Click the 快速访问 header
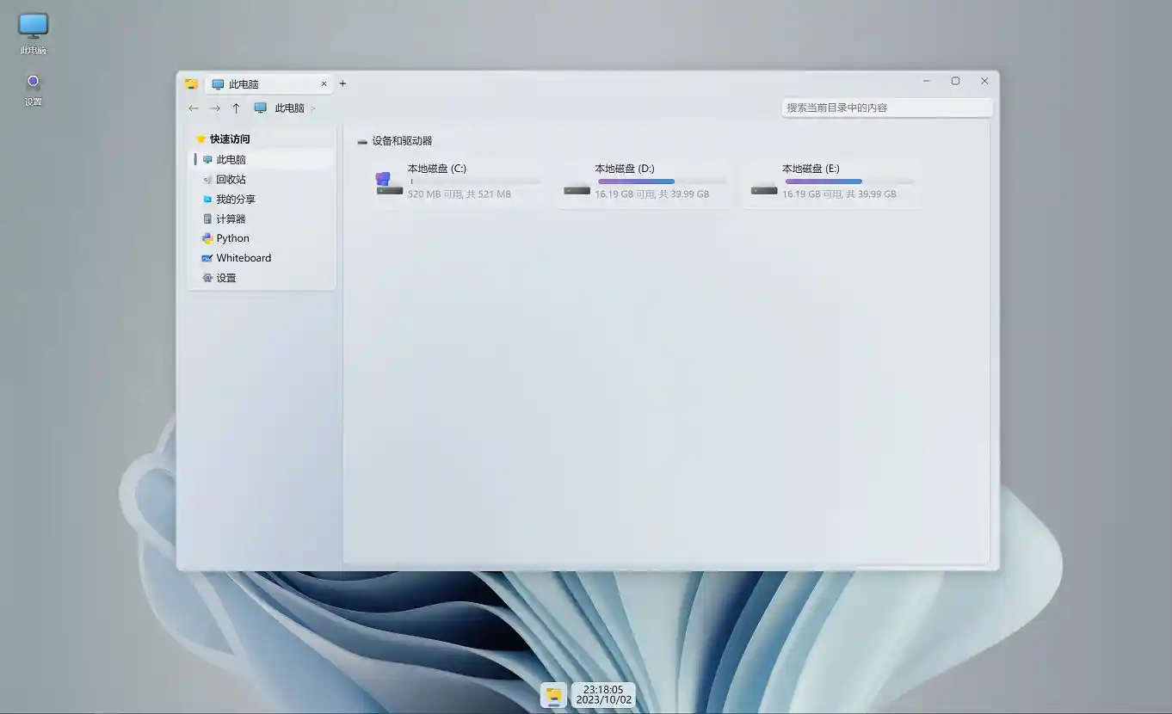This screenshot has height=714, width=1172. [x=229, y=139]
